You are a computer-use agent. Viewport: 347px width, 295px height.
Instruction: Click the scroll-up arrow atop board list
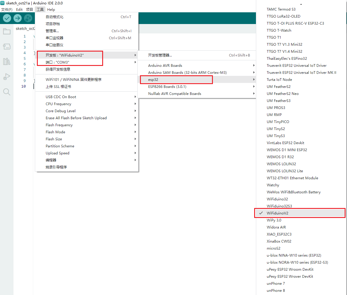click(x=301, y=4)
